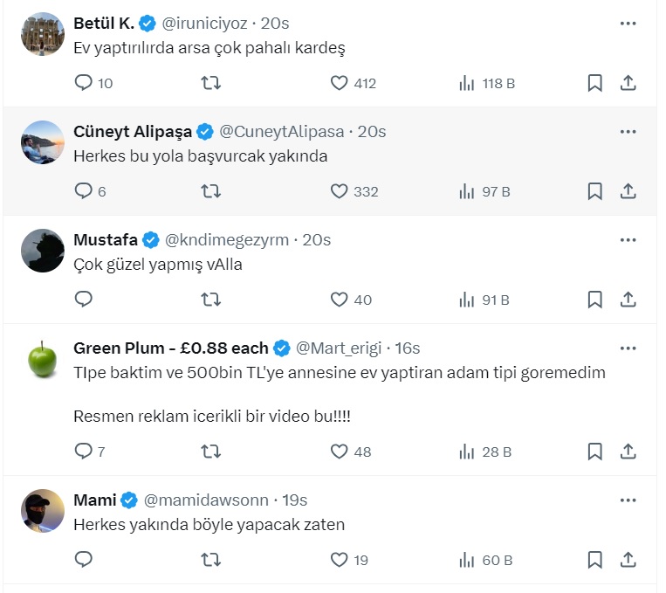
Task: Open Cüneyt Alipaşa's profile name link
Action: 133,132
